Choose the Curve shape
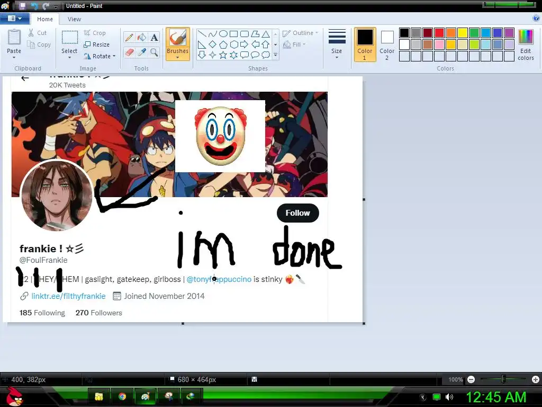The image size is (542, 407). pos(213,33)
